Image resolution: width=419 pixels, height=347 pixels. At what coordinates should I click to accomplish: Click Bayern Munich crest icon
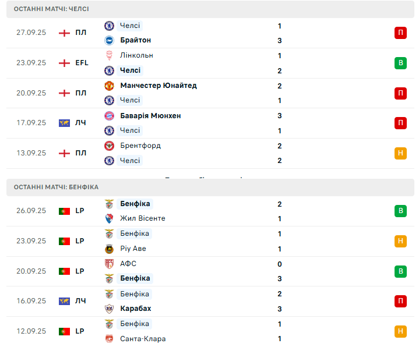click(x=109, y=116)
